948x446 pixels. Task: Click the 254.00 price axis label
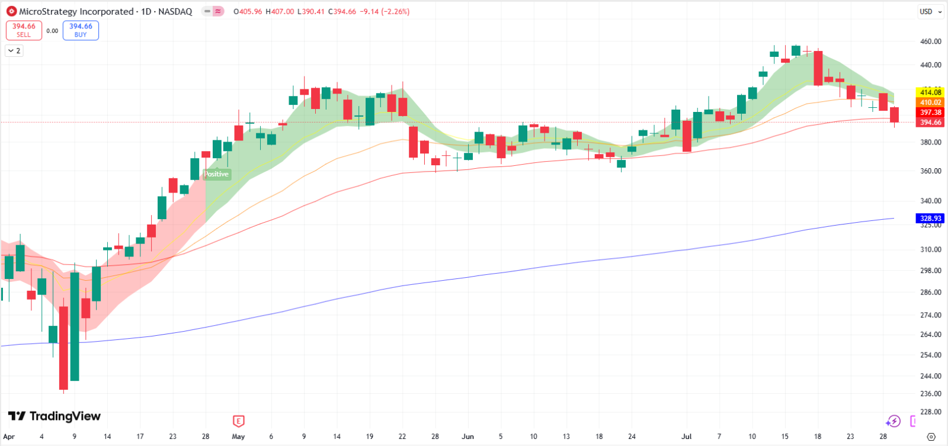pyautogui.click(x=930, y=355)
